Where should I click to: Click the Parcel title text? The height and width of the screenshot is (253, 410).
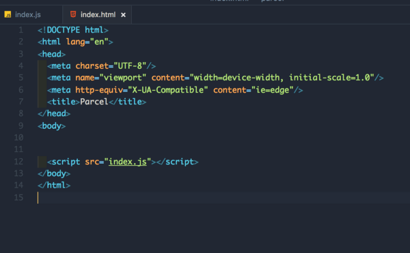[x=94, y=102]
